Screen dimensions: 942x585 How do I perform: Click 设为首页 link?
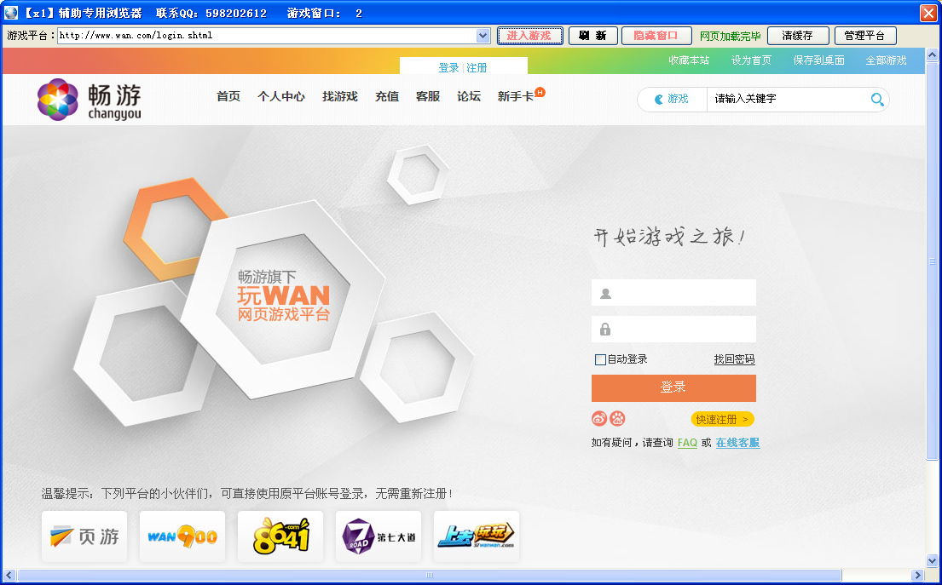click(x=751, y=60)
